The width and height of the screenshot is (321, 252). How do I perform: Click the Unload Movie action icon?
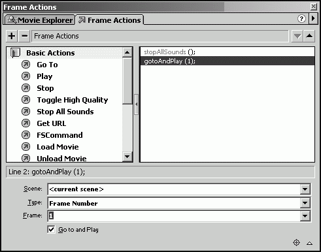pyautogui.click(x=25, y=158)
